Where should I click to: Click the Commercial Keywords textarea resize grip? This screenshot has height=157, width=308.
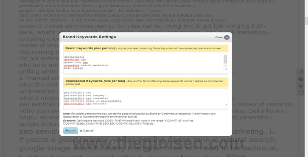pos(226,105)
